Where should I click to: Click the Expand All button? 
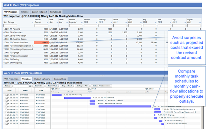(x=67, y=86)
